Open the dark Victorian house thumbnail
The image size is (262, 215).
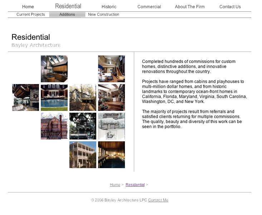pyautogui.click(x=83, y=126)
